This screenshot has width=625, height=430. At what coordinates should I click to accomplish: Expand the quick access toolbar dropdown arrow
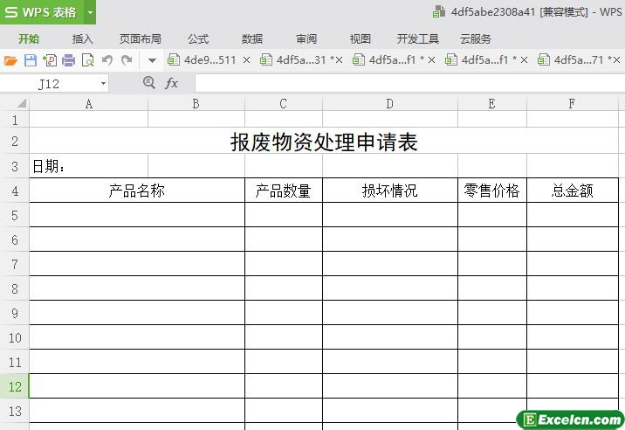coord(152,60)
